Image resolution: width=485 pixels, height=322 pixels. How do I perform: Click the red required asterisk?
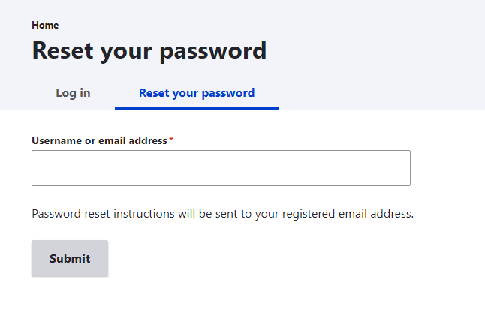pyautogui.click(x=171, y=140)
